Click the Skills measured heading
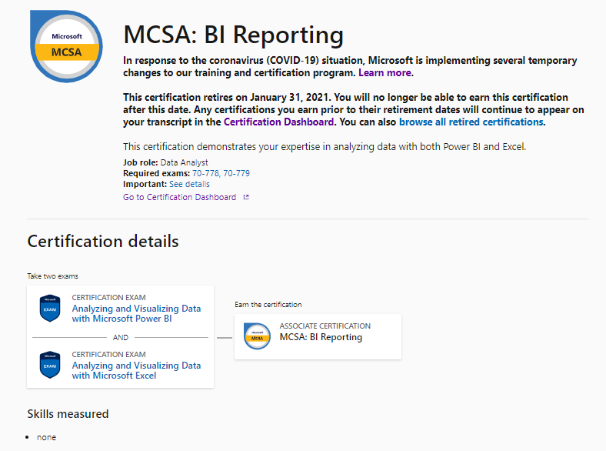606x451 pixels. [68, 414]
